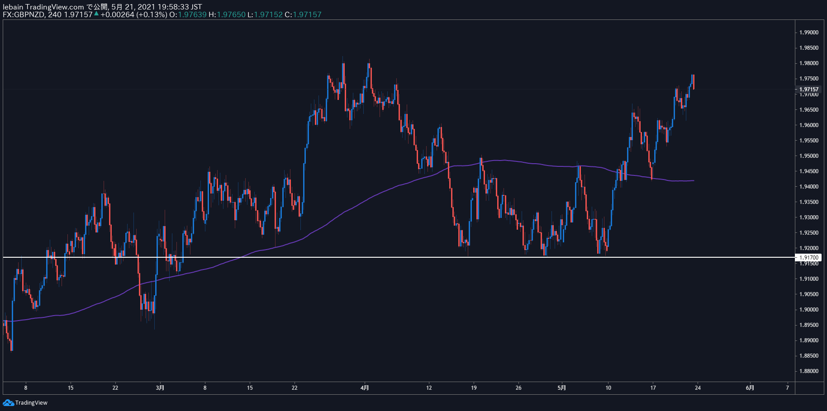Click the 3月 date axis label
This screenshot has width=827, height=411.
pos(160,387)
